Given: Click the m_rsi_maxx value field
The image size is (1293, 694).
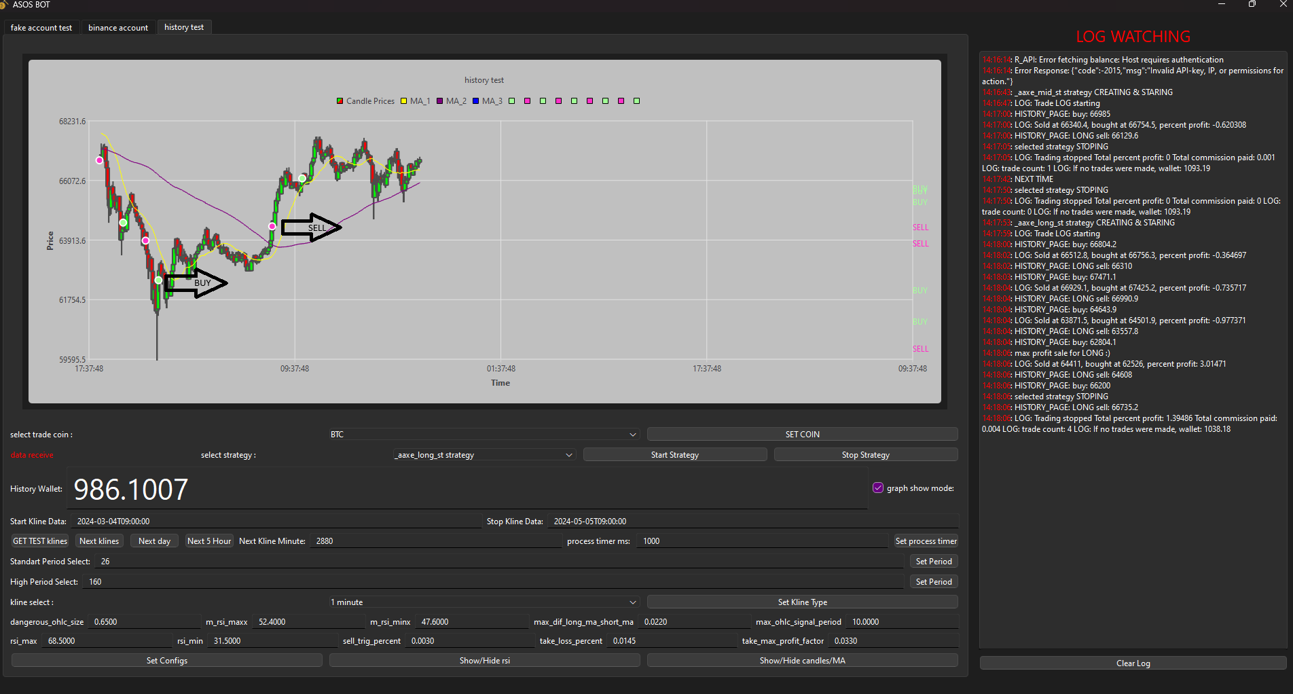Looking at the screenshot, I should coord(309,622).
